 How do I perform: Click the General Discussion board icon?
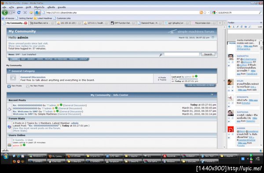pos(13,78)
